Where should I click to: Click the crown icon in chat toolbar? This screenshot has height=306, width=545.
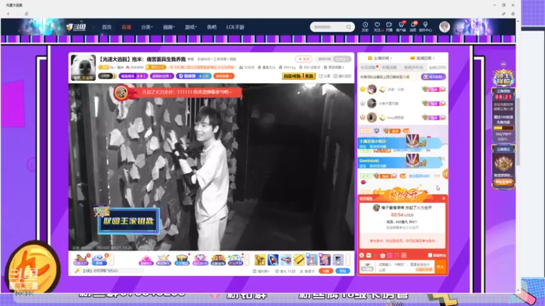coord(383,256)
